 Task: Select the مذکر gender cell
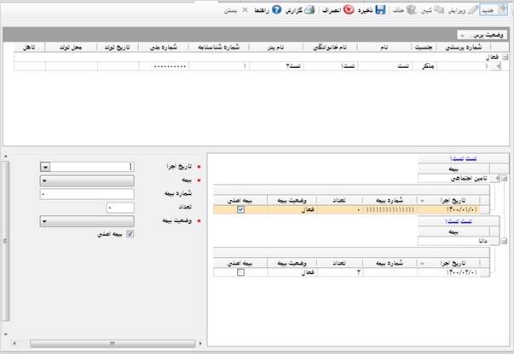[x=424, y=66]
